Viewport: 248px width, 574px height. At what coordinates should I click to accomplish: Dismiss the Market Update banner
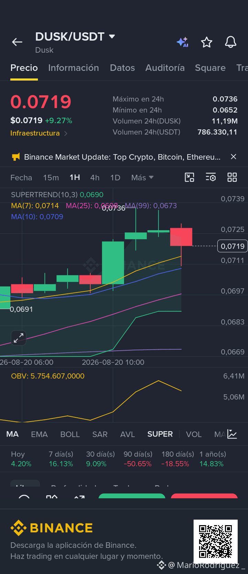(x=234, y=157)
